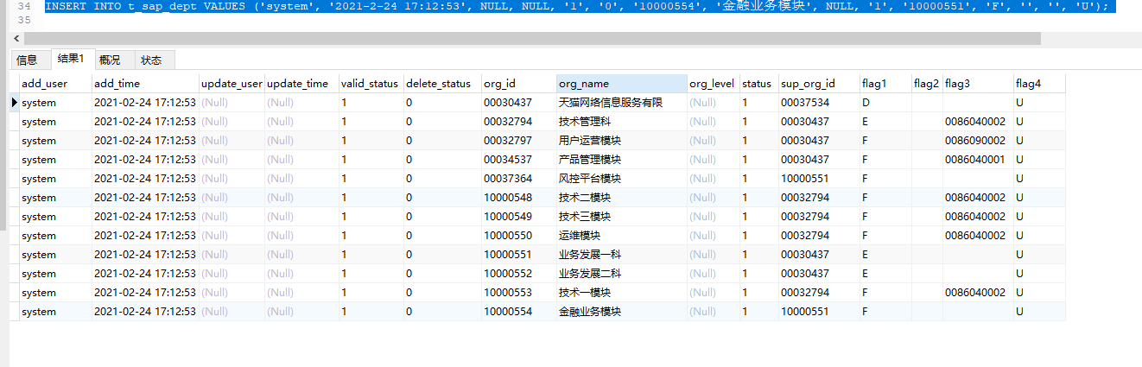Select the org_id cell 10000552
Image resolution: width=1142 pixels, height=367 pixels.
tap(518, 274)
